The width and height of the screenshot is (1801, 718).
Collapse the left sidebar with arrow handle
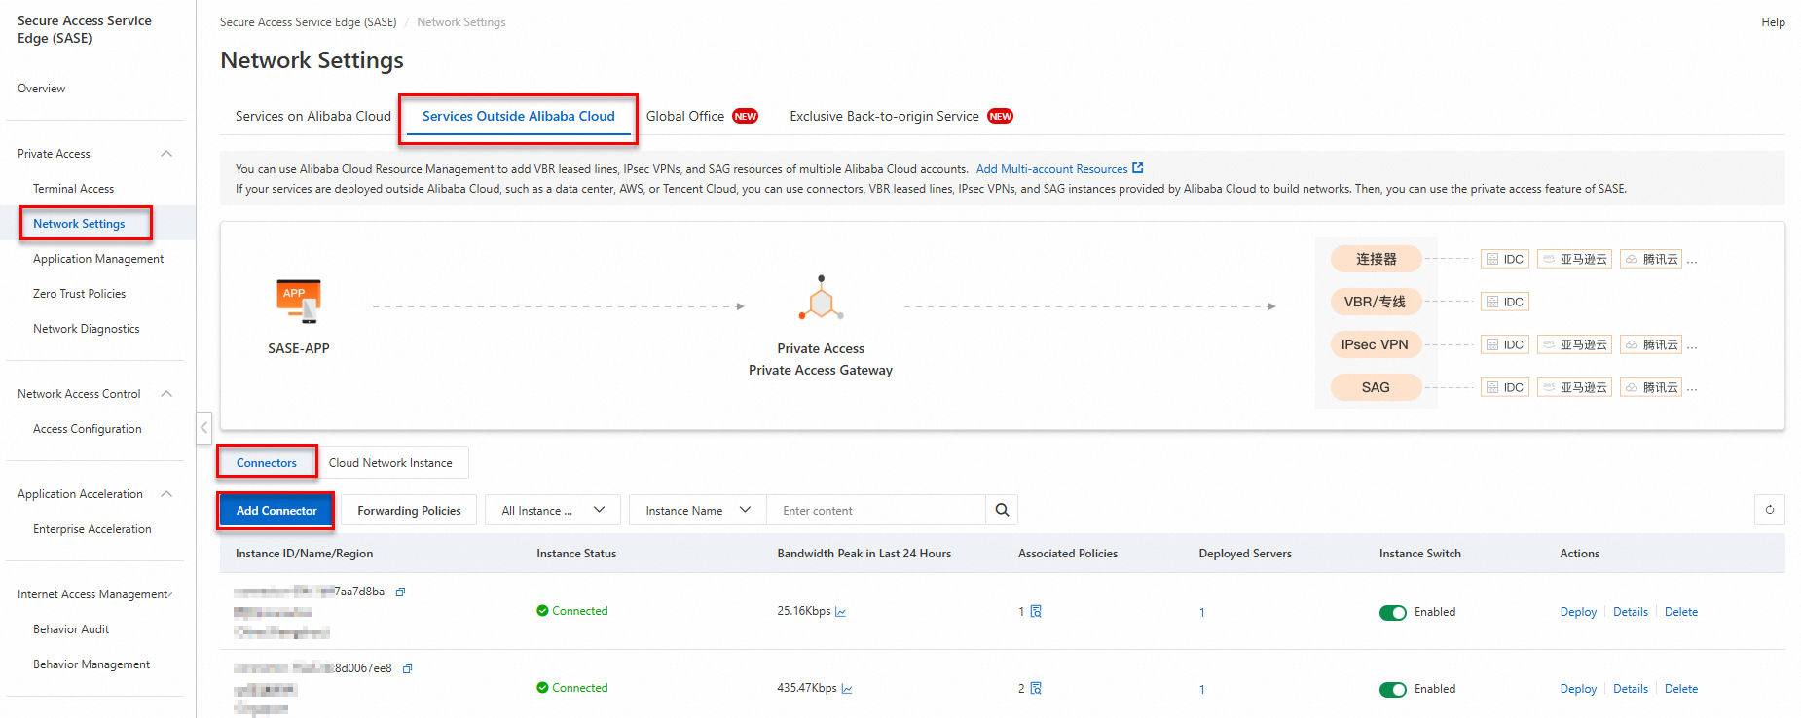coord(203,428)
